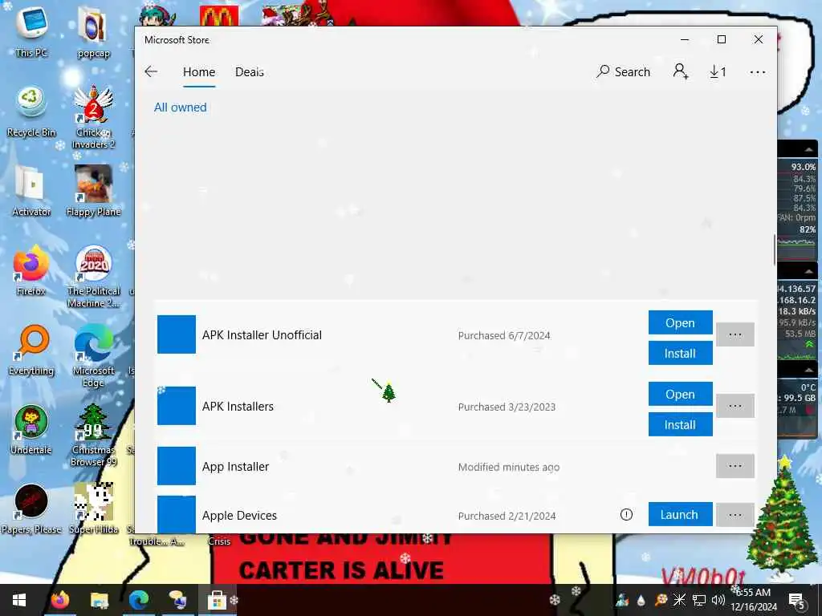
Task: Select the Everything search desktop shortcut
Action: pos(31,350)
